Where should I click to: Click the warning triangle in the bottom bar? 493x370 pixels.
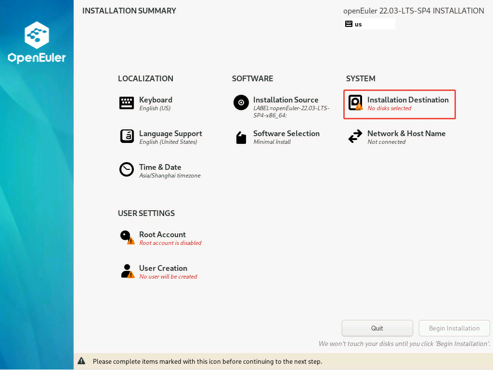pos(81,361)
